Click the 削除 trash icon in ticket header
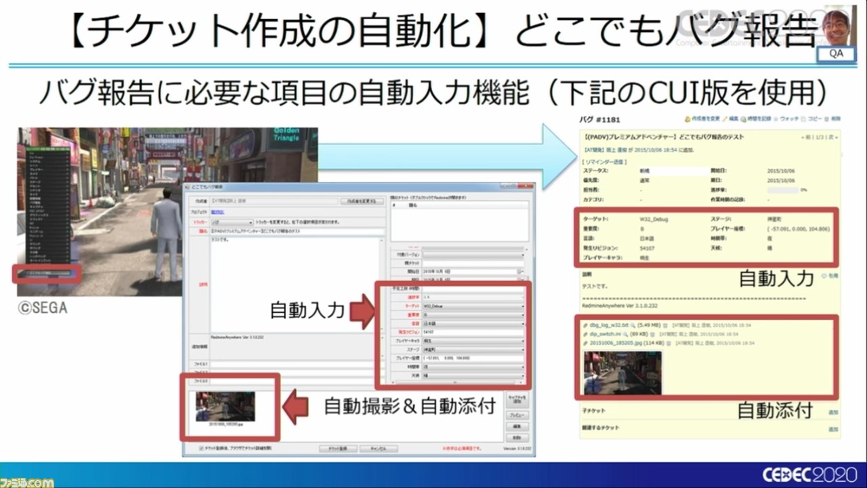Viewport: 867px width, 488px height. point(826,119)
